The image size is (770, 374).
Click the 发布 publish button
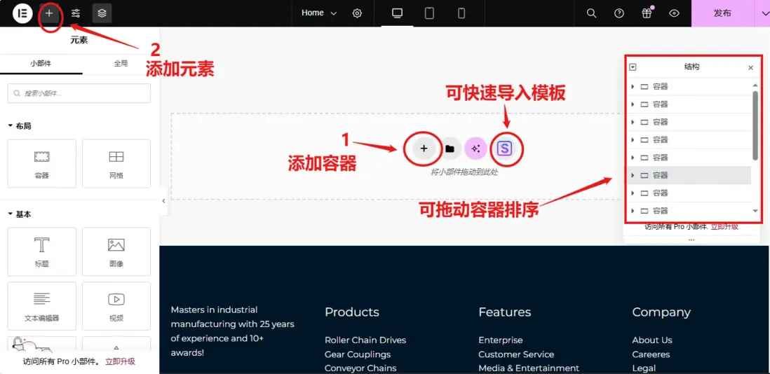point(722,13)
